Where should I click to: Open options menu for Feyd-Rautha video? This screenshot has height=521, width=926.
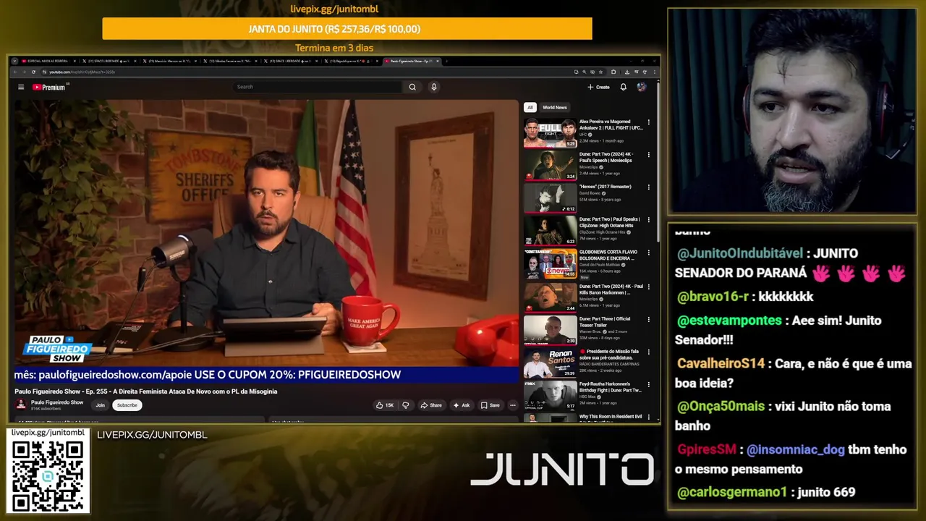(648, 384)
